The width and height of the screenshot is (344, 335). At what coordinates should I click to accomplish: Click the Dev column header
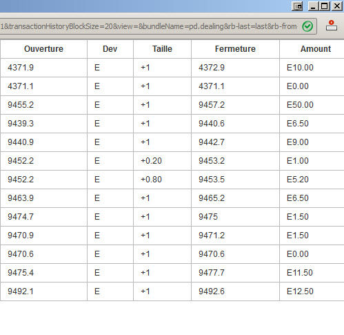[x=110, y=49]
